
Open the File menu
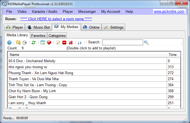click(9, 11)
